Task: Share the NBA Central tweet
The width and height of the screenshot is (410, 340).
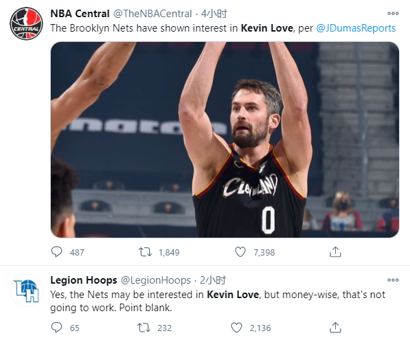Action: [335, 252]
